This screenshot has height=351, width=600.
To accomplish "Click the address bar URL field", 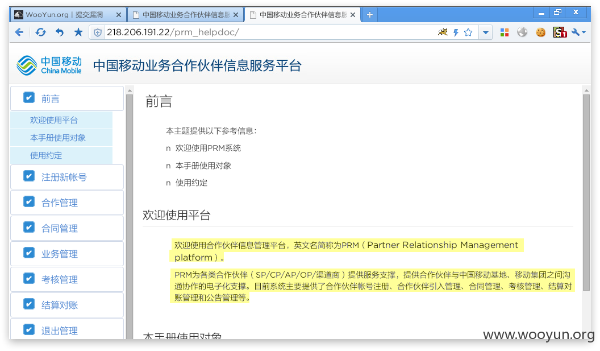I will coord(268,32).
